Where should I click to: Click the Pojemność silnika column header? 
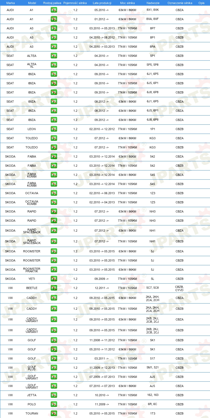tap(75, 3)
